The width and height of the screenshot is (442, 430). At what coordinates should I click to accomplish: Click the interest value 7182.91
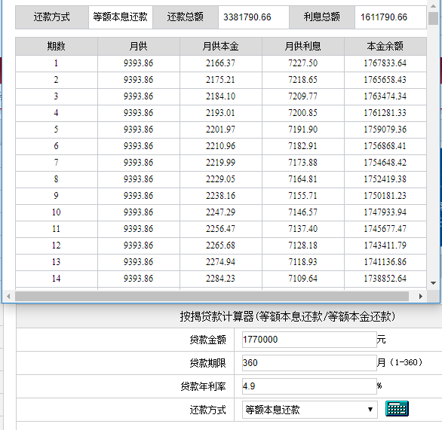click(x=302, y=146)
